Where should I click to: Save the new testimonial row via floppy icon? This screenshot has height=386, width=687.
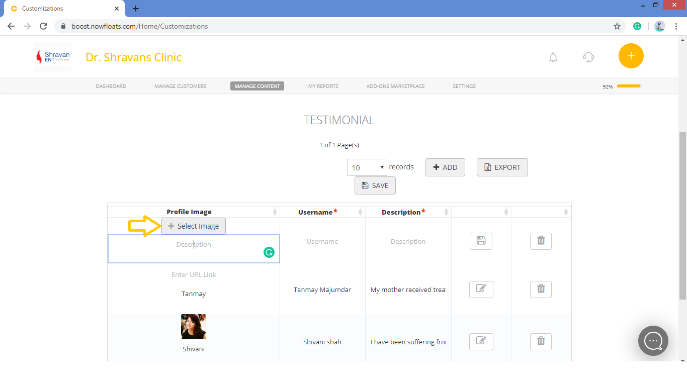[481, 241]
